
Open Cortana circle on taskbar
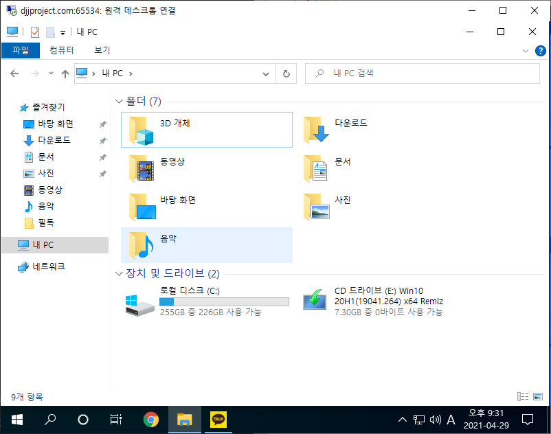83,420
